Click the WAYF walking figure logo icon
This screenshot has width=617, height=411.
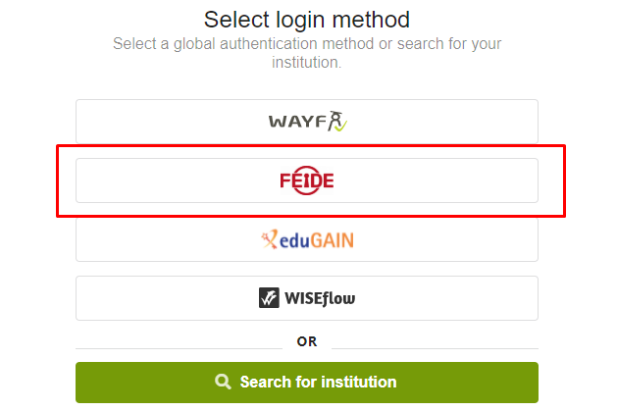tap(337, 121)
